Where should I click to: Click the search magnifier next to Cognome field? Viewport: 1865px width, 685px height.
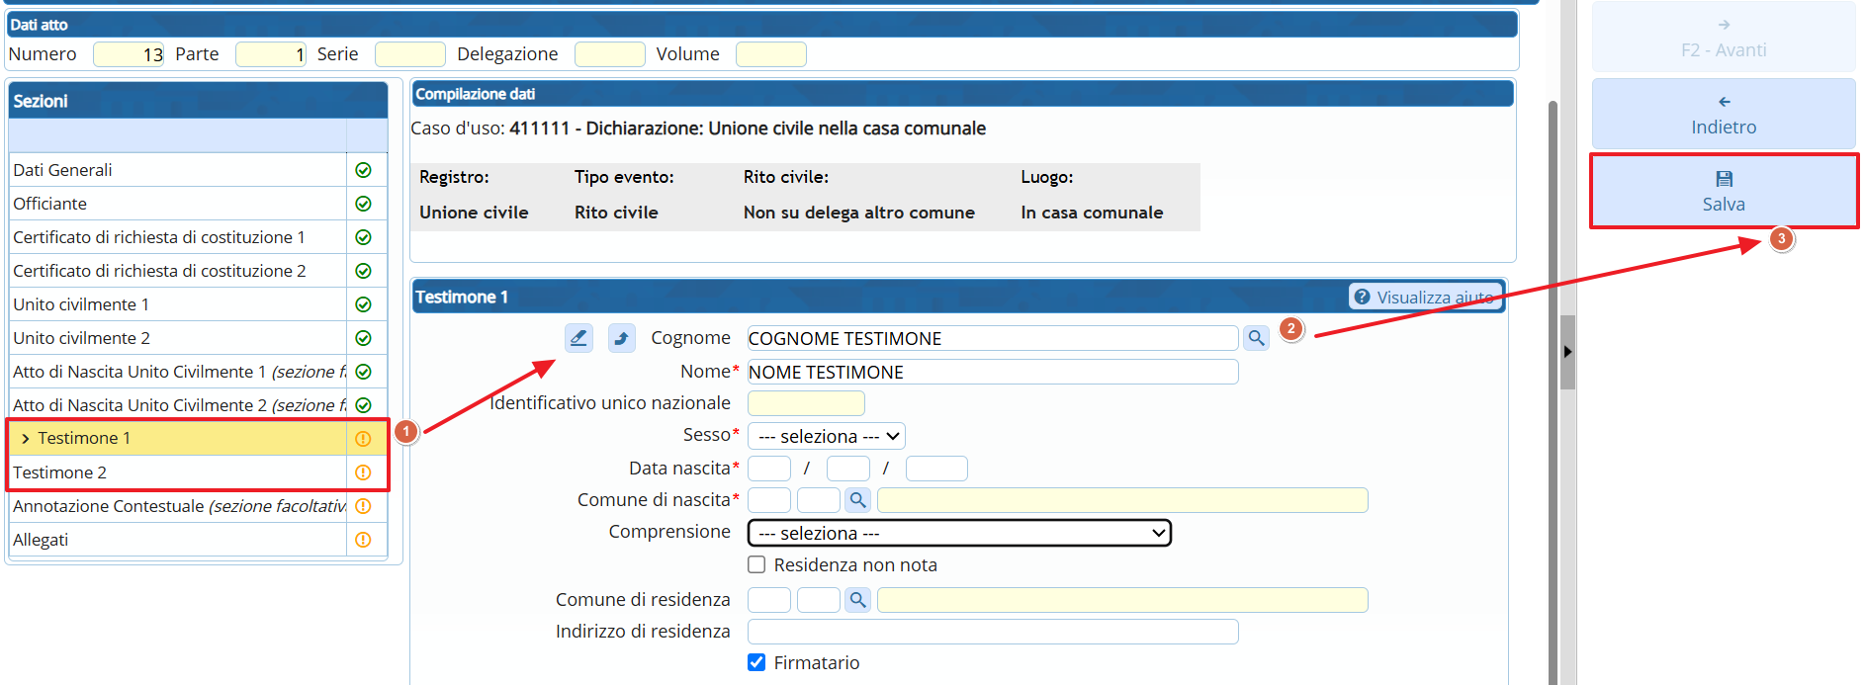point(1256,338)
